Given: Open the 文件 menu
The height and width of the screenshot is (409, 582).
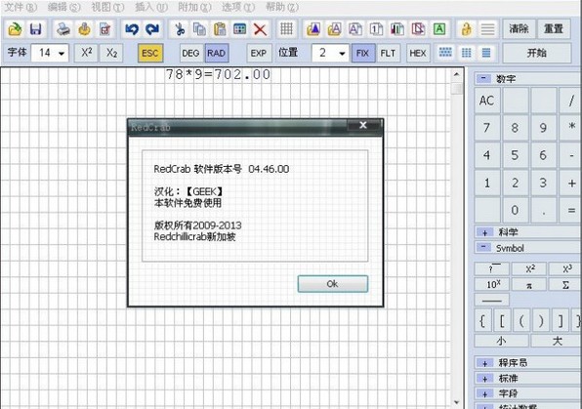Looking at the screenshot, I should tap(21, 7).
